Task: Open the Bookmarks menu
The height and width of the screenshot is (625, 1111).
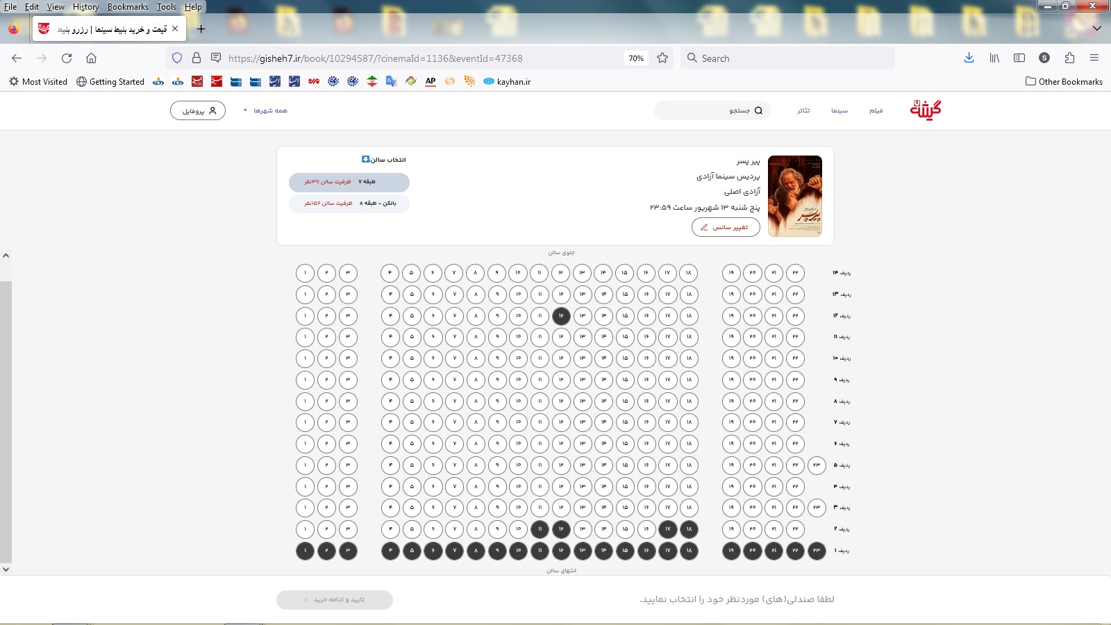Action: [128, 7]
